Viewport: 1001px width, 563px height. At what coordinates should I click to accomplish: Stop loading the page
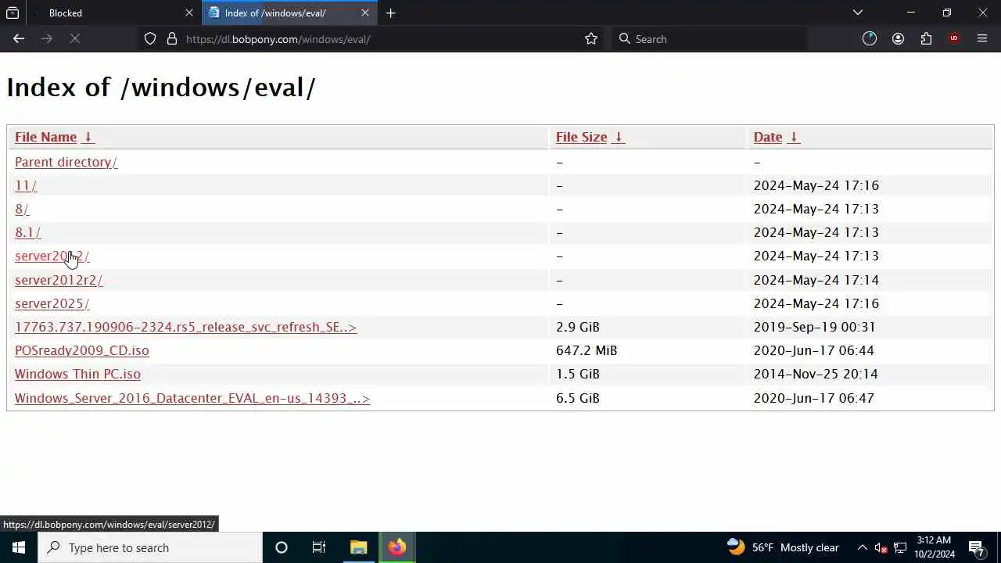(75, 38)
